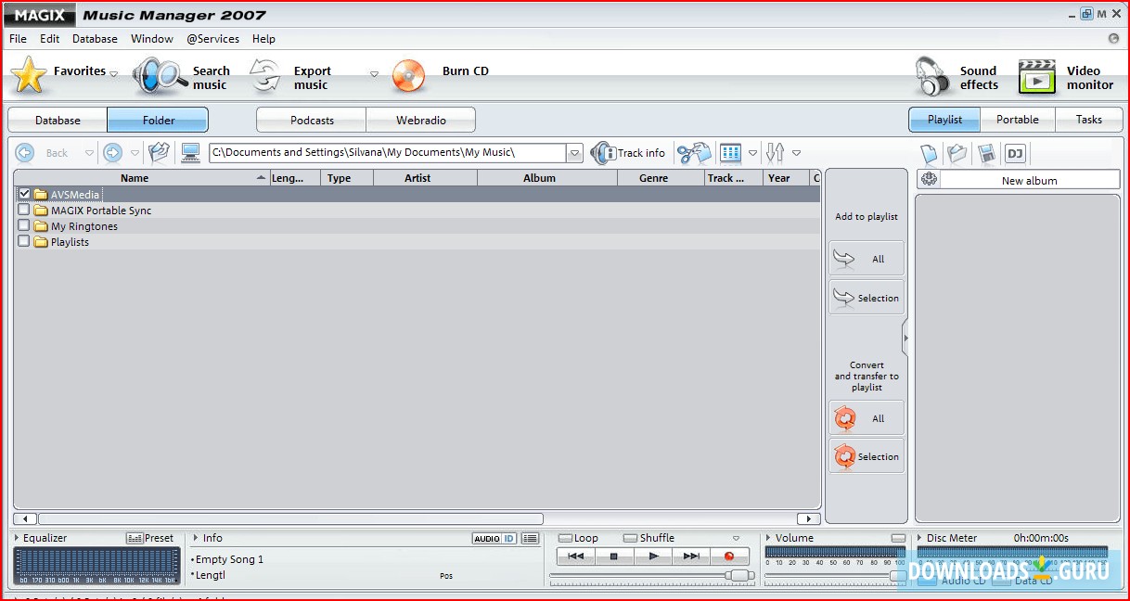Start playback with Play button
1130x601 pixels.
653,556
